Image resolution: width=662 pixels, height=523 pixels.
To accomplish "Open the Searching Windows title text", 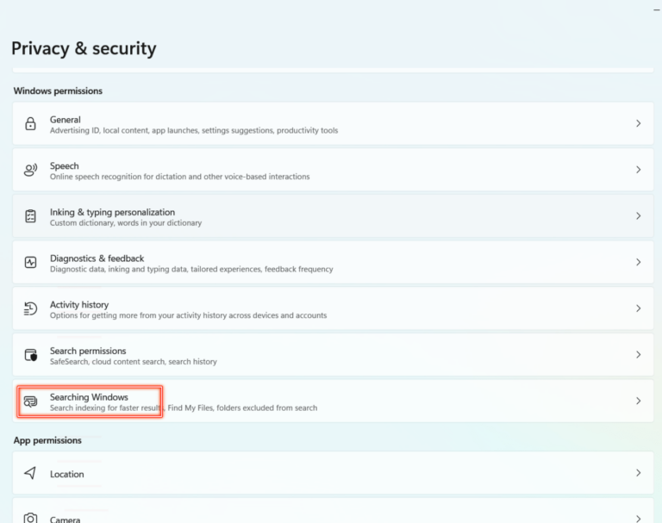I will pyautogui.click(x=89, y=397).
